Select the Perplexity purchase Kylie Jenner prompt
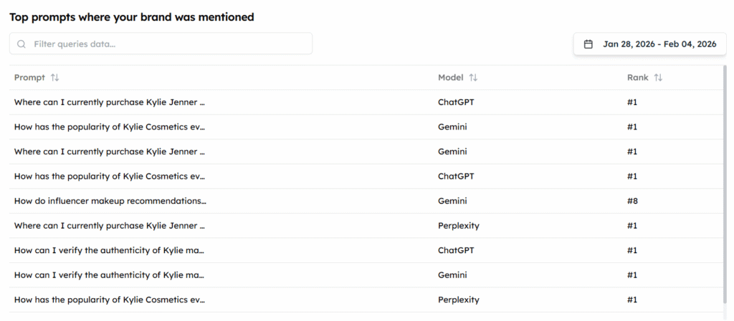 click(x=110, y=226)
